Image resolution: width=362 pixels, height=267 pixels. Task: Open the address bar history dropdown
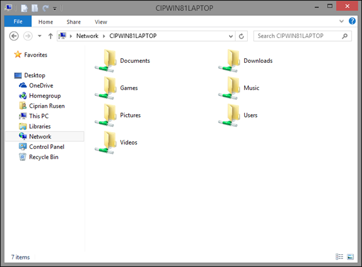(230, 36)
